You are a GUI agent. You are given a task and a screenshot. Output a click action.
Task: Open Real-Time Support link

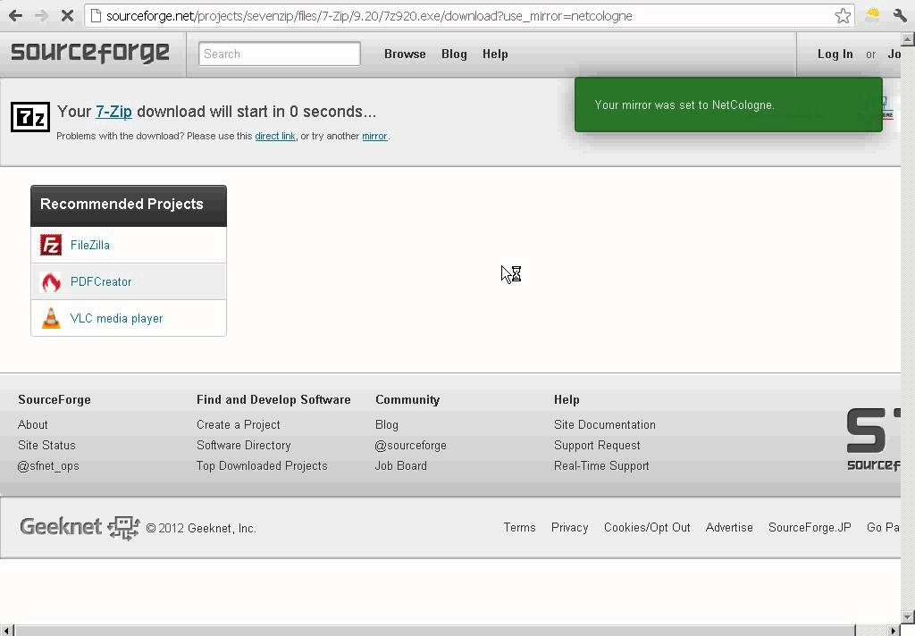[x=601, y=465]
